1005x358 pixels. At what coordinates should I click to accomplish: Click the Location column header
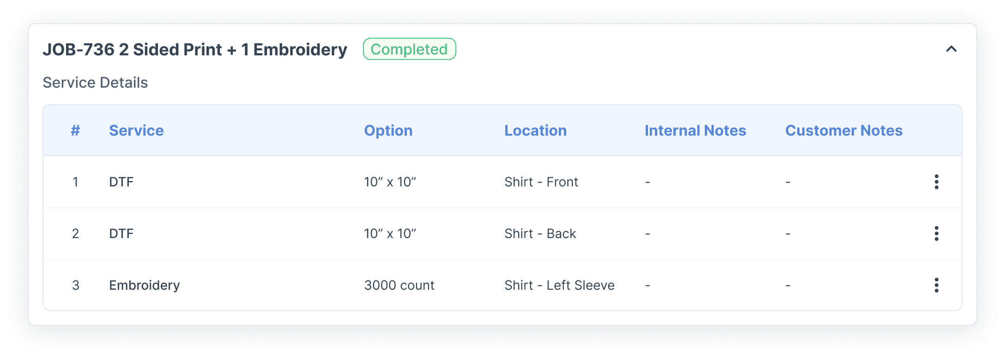tap(535, 131)
